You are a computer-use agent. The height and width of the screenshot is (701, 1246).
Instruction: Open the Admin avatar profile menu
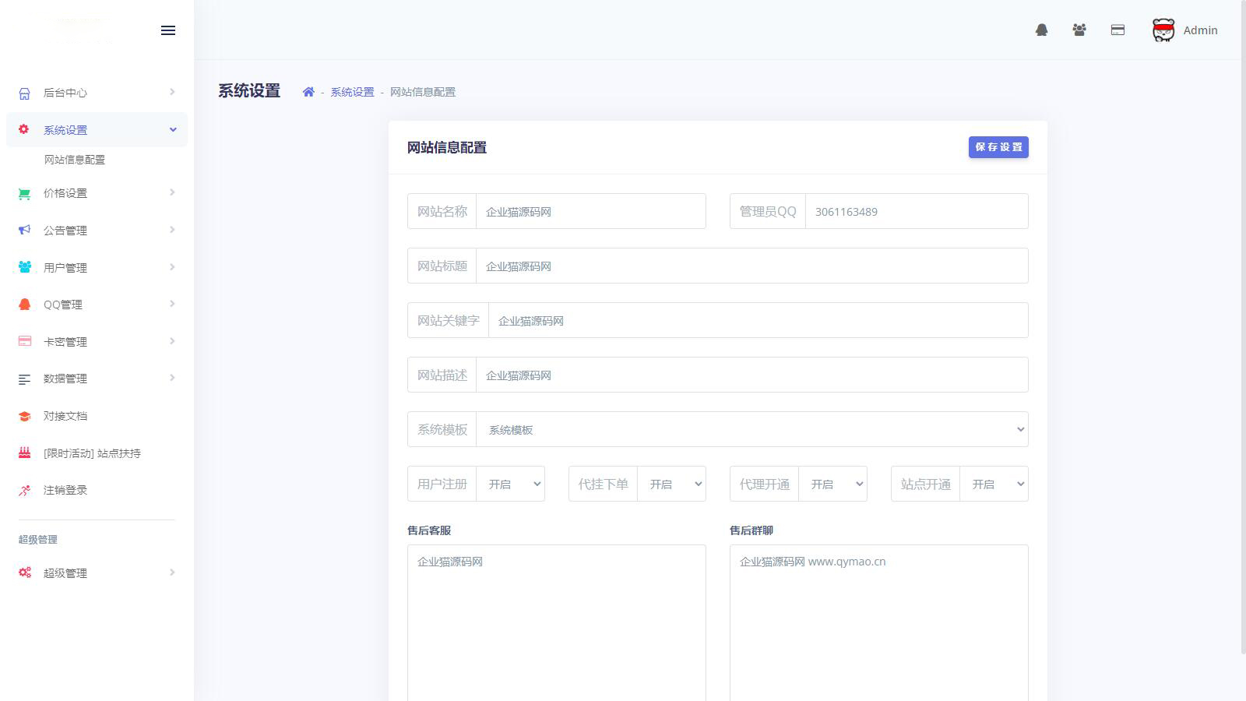click(1184, 30)
